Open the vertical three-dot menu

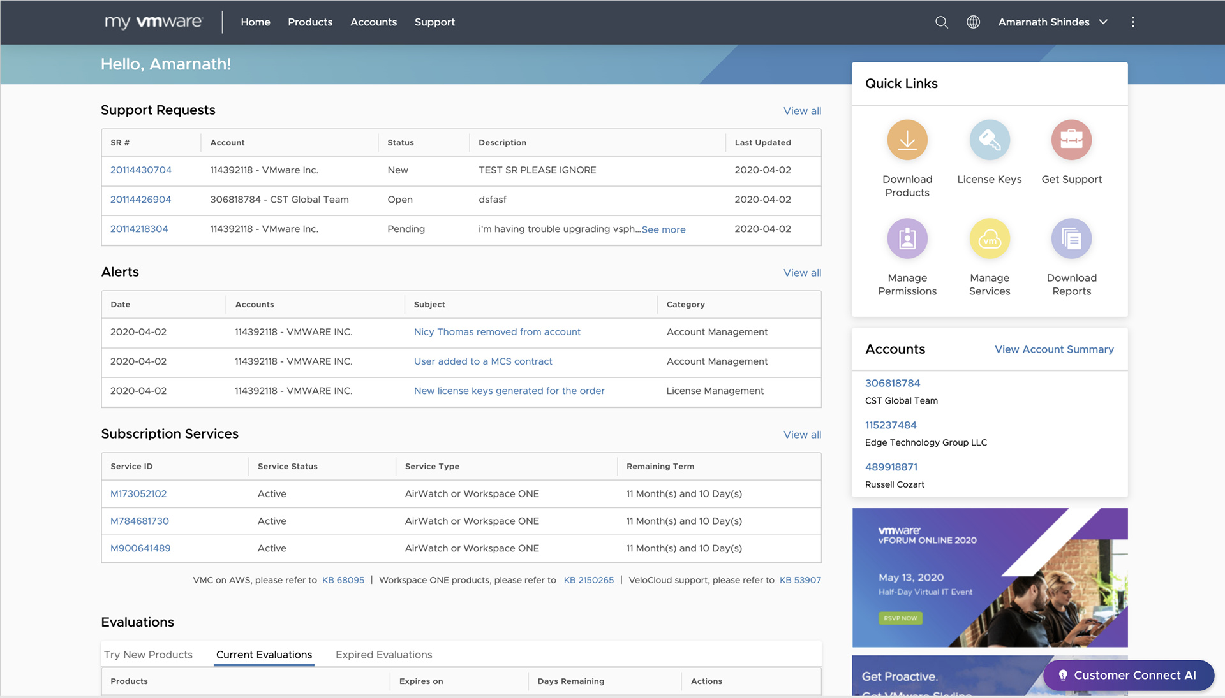[1132, 22]
